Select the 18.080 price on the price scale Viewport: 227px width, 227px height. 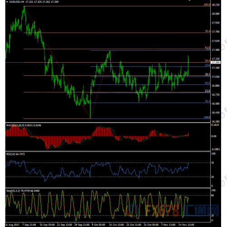(216, 14)
